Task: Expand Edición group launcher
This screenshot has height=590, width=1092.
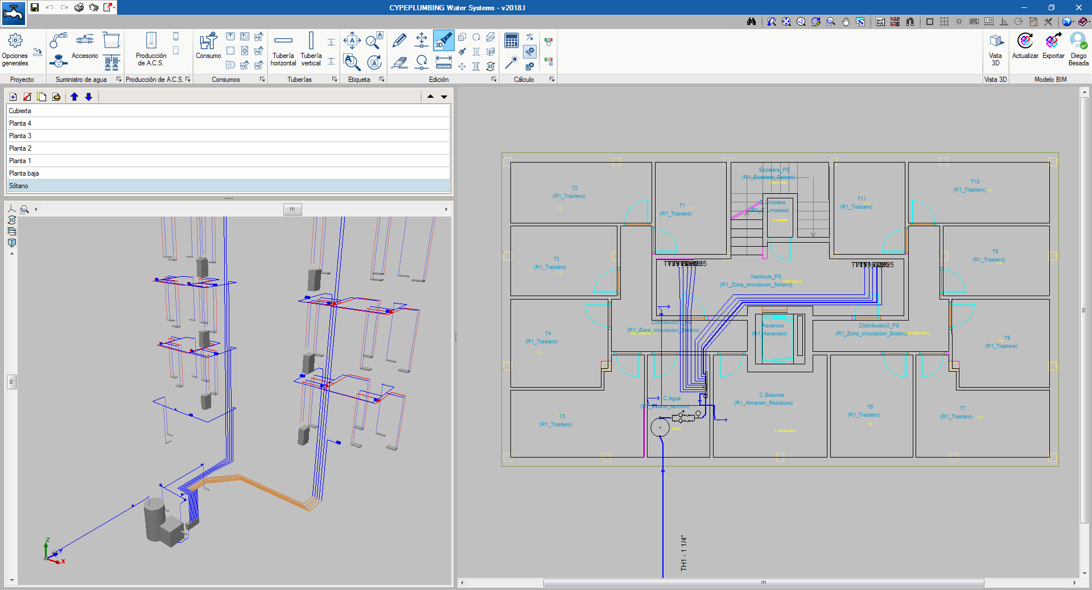Action: tap(494, 79)
